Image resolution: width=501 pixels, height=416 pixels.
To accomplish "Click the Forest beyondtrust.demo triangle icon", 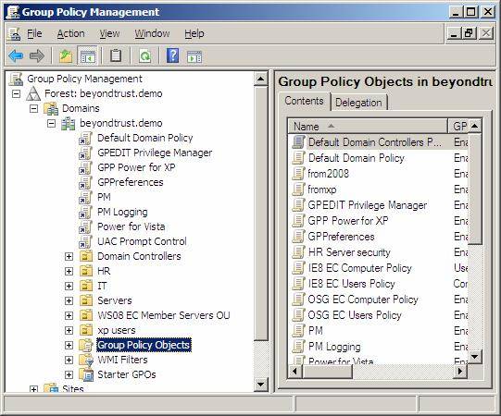I will point(33,93).
